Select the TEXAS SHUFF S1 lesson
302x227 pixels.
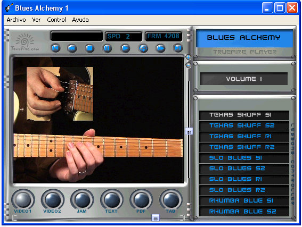(244, 115)
